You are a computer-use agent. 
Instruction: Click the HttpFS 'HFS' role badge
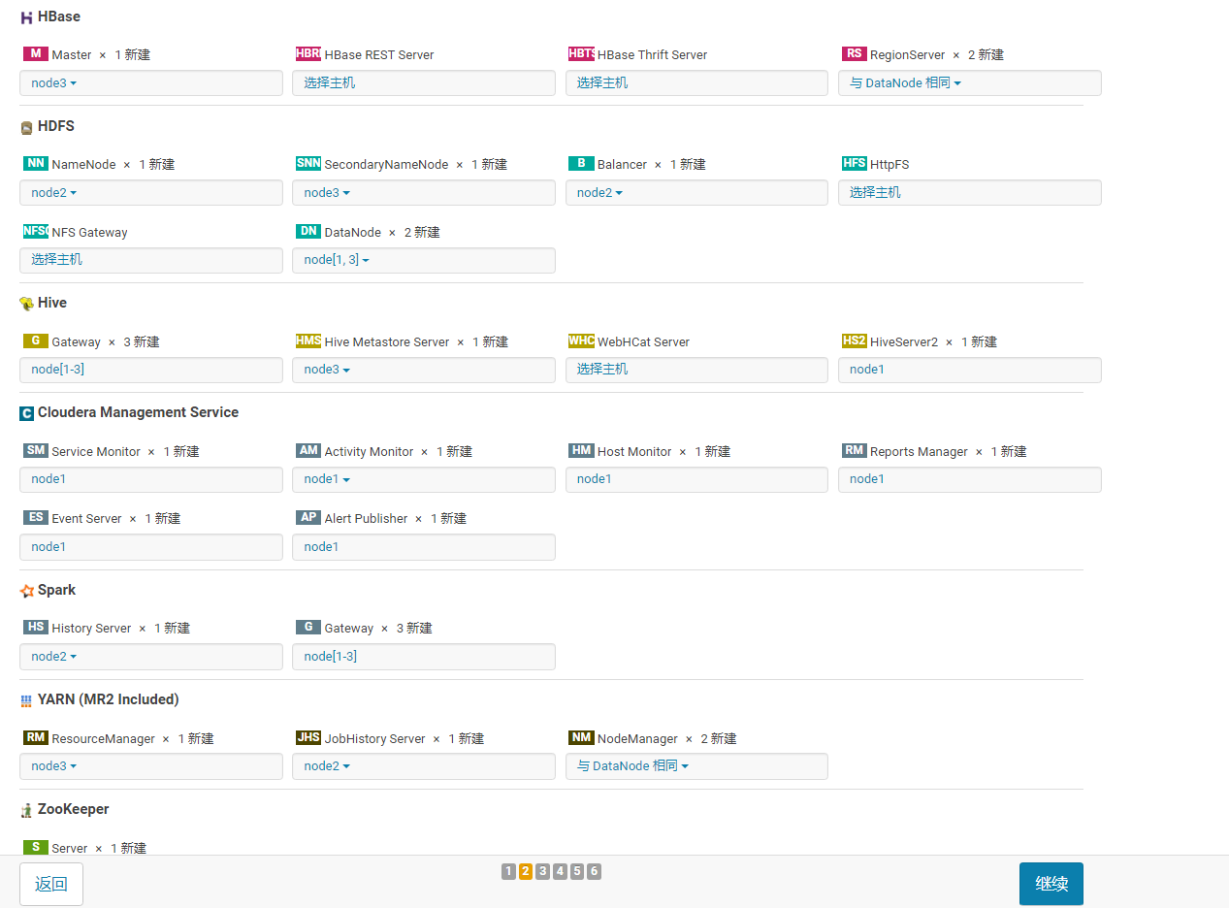855,163
